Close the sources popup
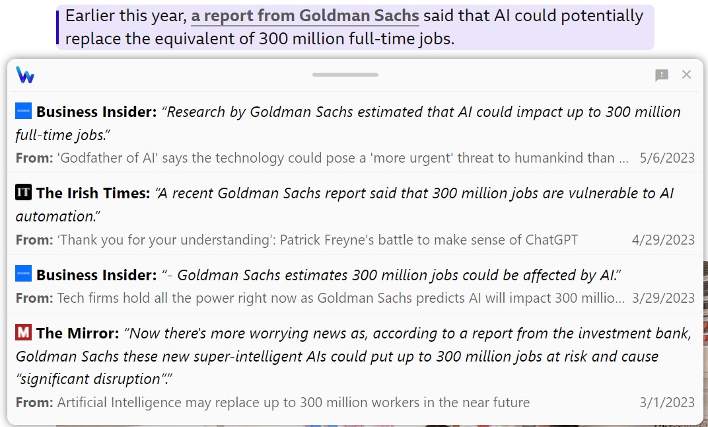 coord(686,74)
